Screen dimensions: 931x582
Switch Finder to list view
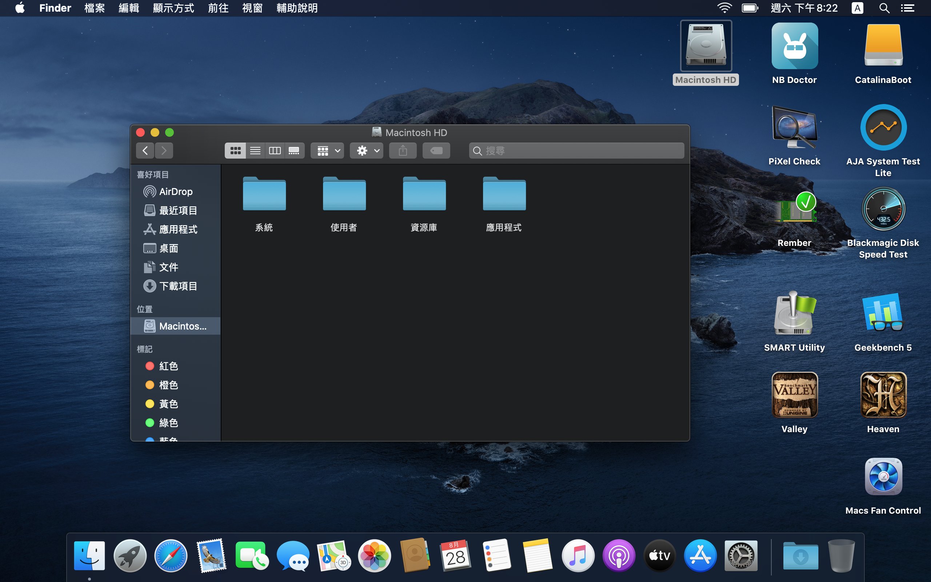(x=255, y=151)
